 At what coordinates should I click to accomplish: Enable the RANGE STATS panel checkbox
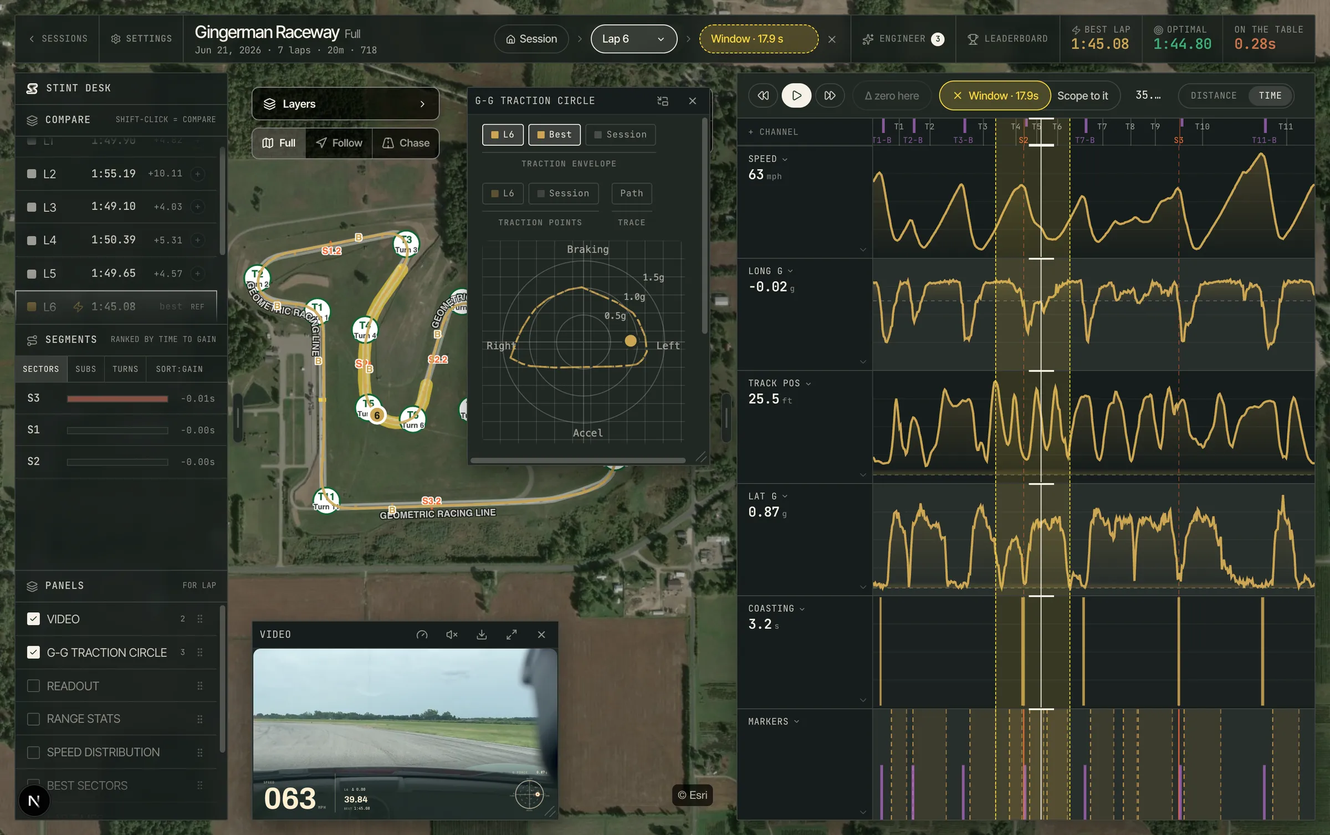pos(33,719)
